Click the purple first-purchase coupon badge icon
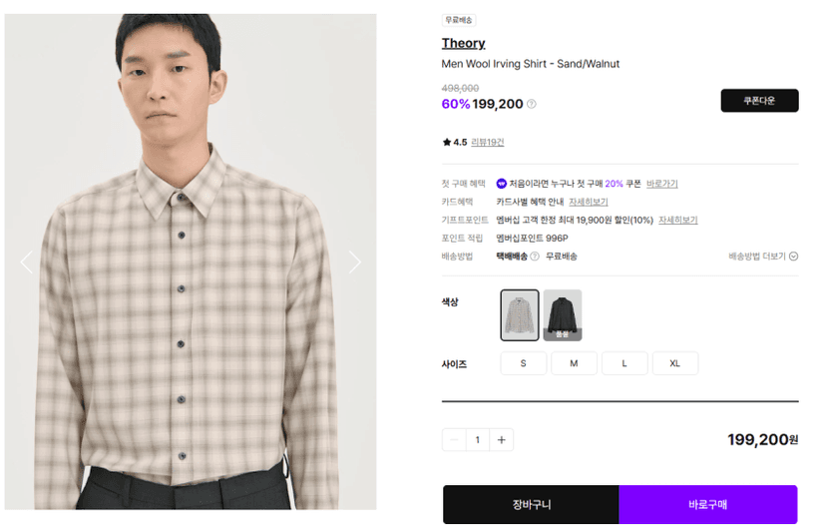 (x=502, y=184)
